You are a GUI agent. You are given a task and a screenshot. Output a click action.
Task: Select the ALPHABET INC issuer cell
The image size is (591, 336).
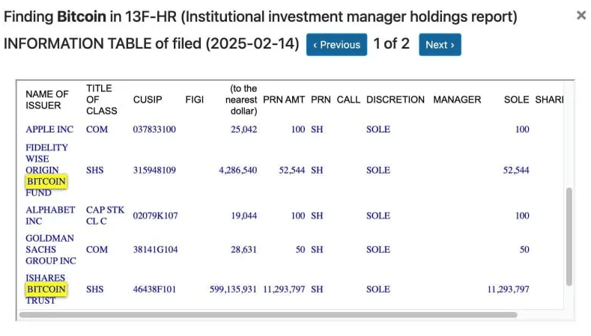pyautogui.click(x=50, y=216)
